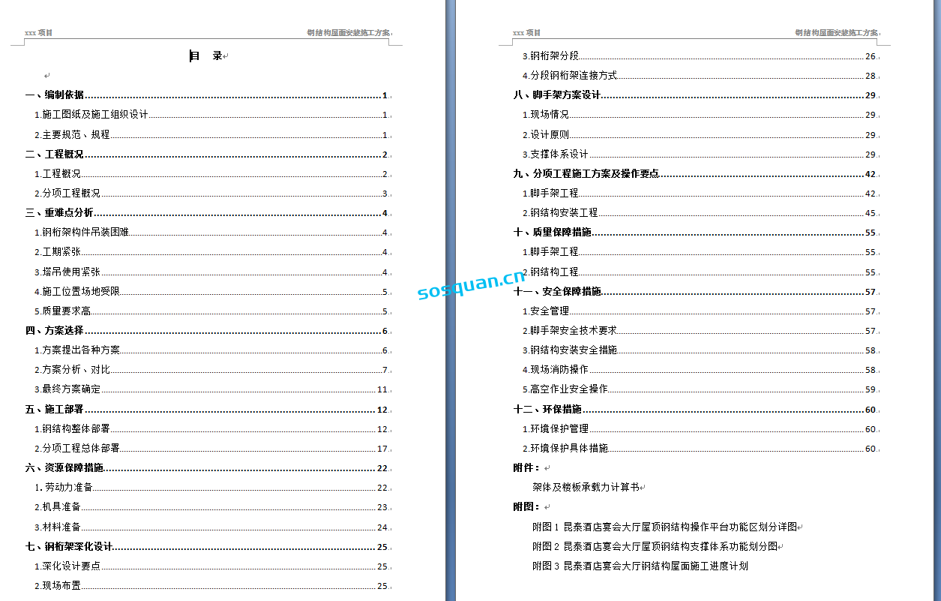This screenshot has height=601, width=941.
Task: Select the 3.支撑体系设计 entry
Action: [x=555, y=155]
